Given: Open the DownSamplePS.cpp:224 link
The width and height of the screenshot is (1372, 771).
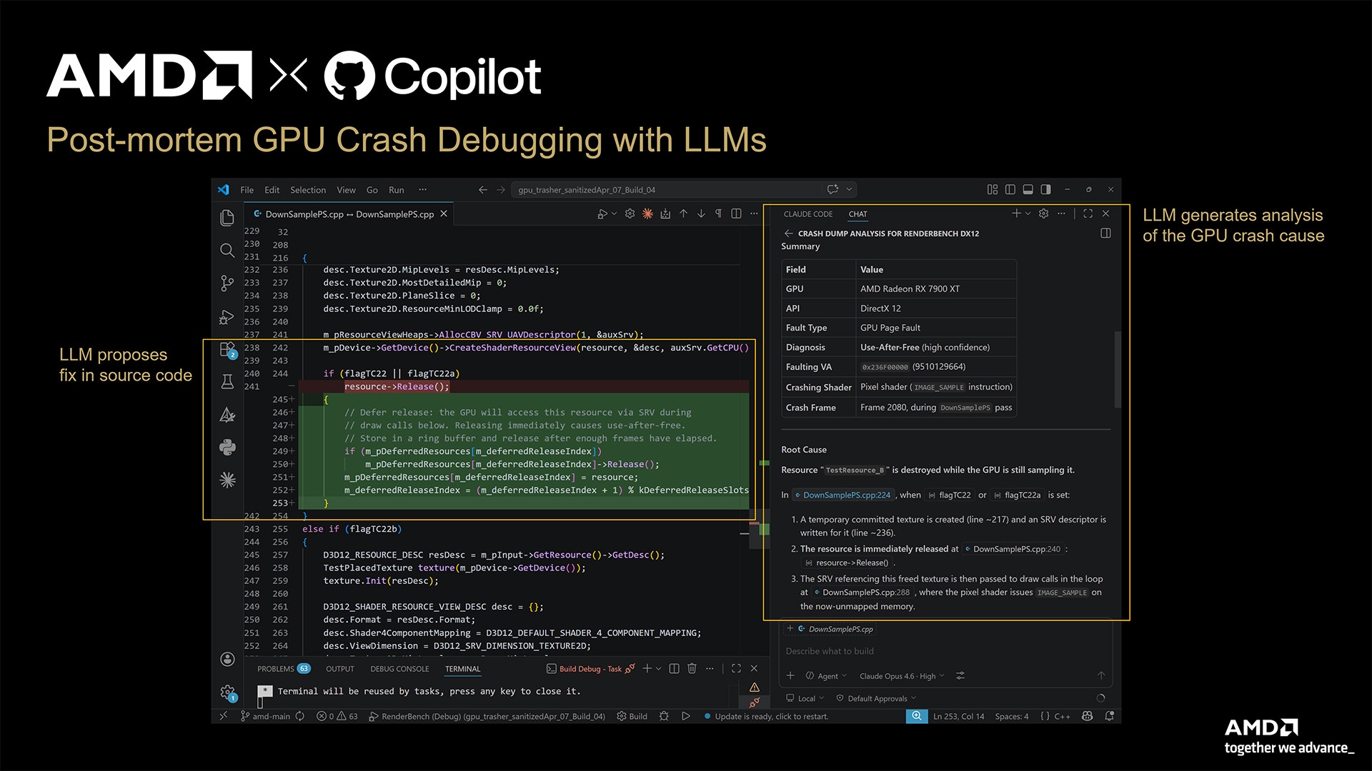Looking at the screenshot, I should [842, 495].
